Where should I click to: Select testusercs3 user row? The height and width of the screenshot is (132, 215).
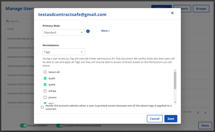(20, 93)
